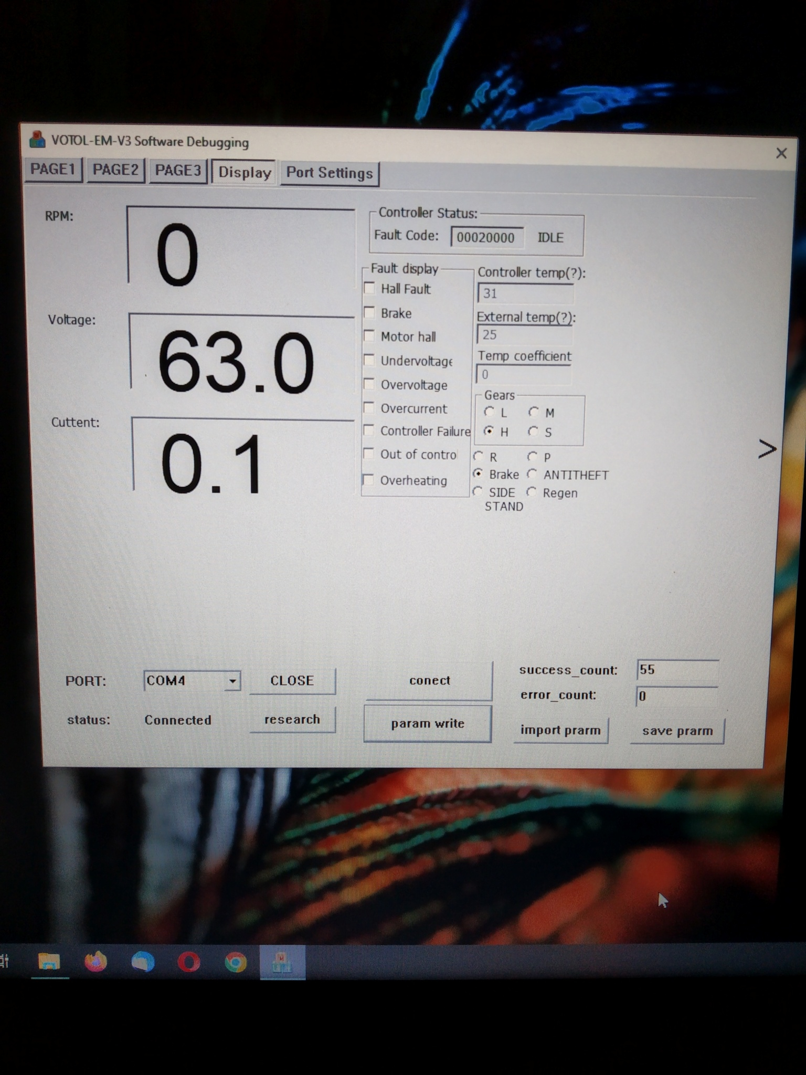The width and height of the screenshot is (806, 1075).
Task: Open Google Chrome from the taskbar
Action: (236, 962)
